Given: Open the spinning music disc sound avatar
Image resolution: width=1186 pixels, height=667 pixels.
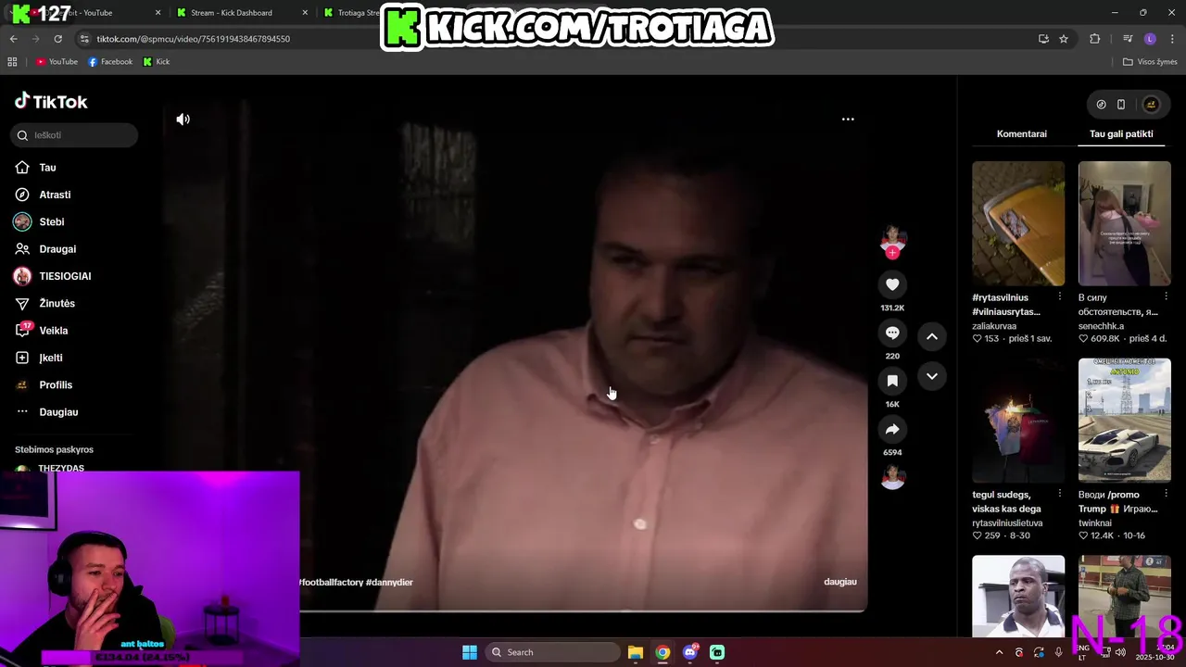Looking at the screenshot, I should (x=892, y=477).
